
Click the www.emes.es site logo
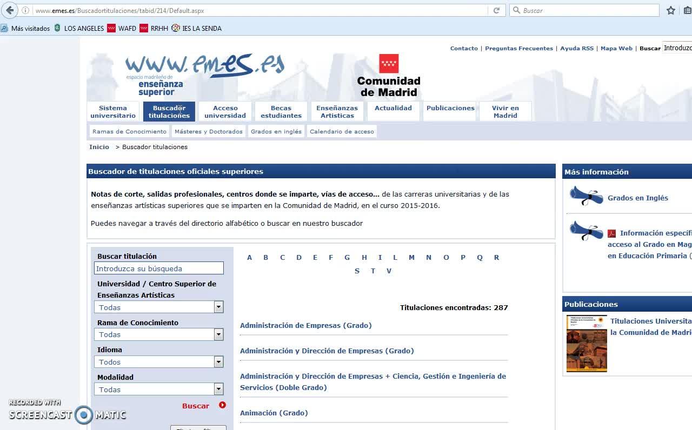click(204, 75)
